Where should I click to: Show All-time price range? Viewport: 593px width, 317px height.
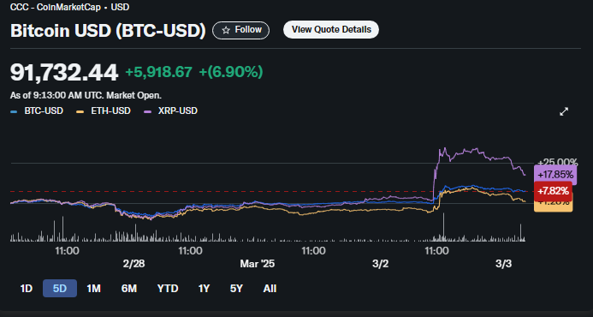click(x=270, y=289)
